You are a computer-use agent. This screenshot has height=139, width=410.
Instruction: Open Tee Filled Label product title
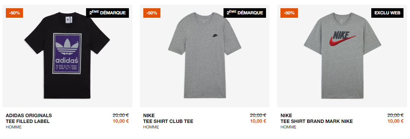coord(28,121)
